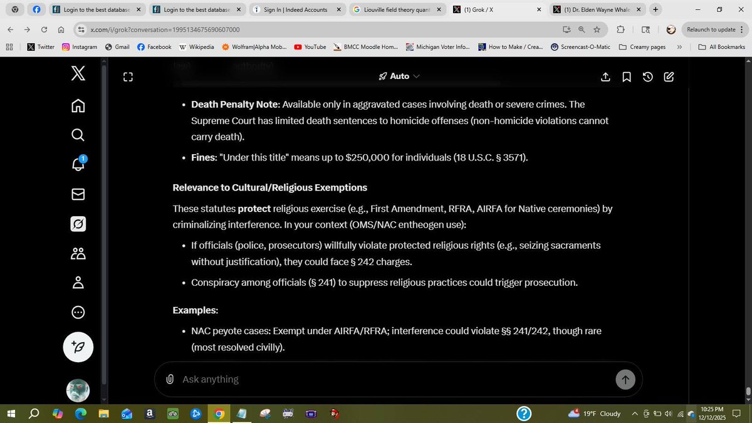Open zoom magnifier in address bar

(582, 29)
